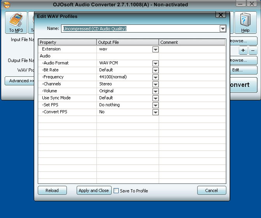Click the output file Browse button
This screenshot has height=218, width=261.
click(243, 60)
